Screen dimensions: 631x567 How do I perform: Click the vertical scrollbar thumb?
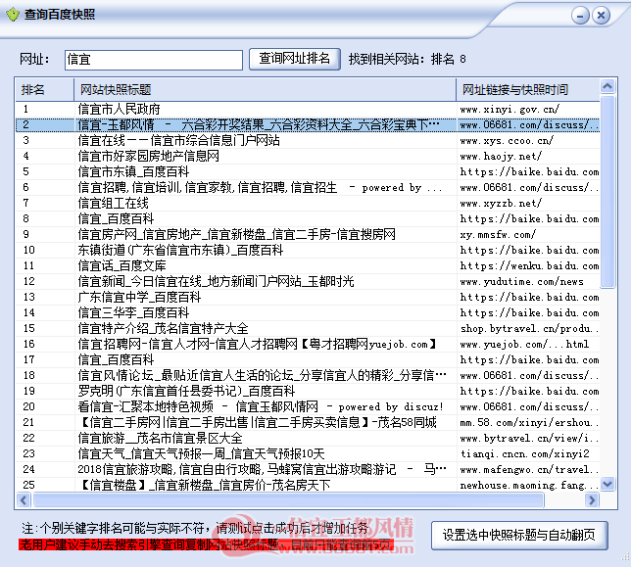[607, 191]
